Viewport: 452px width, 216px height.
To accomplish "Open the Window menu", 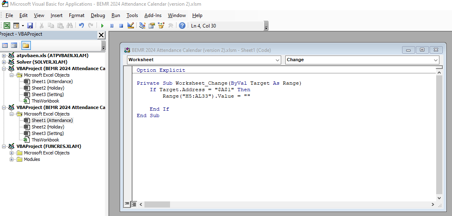I will (x=177, y=15).
